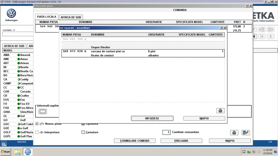The width and height of the screenshot is (278, 156).
Task: Switch to the PIATA LOCALA tab
Action: pyautogui.click(x=46, y=17)
